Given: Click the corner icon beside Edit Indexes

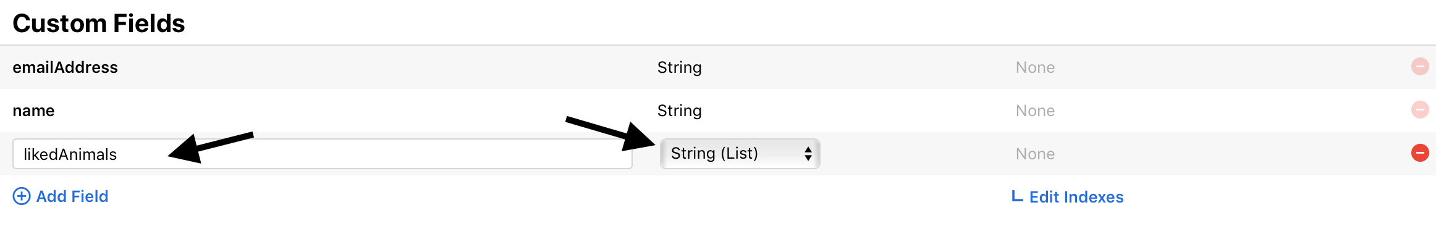Looking at the screenshot, I should tap(1016, 196).
